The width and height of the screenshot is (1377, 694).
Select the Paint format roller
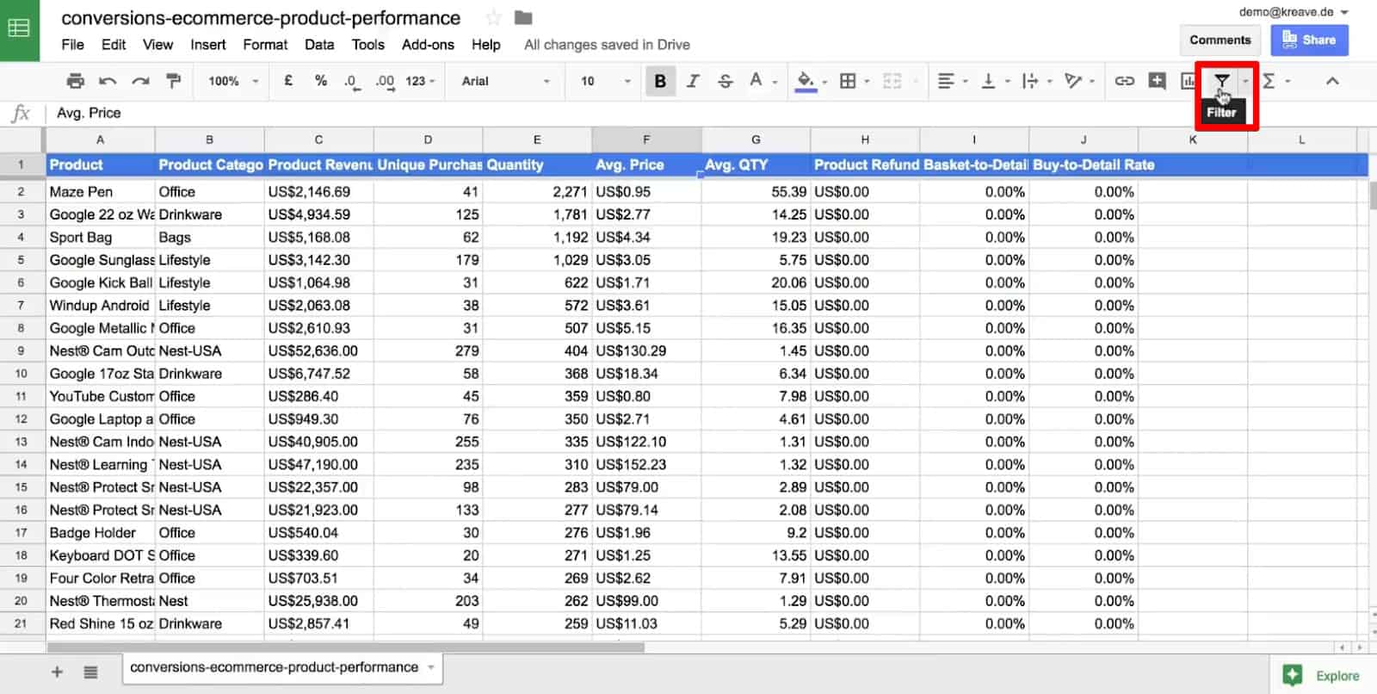(173, 81)
